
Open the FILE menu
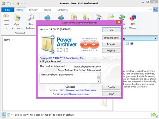7,10
